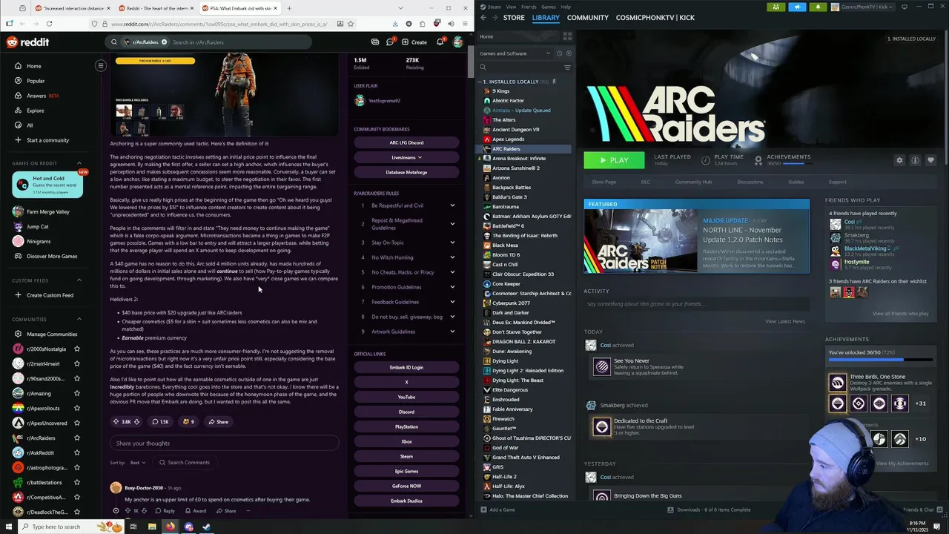Open ARC Raiders Community Hub tab

tap(693, 182)
